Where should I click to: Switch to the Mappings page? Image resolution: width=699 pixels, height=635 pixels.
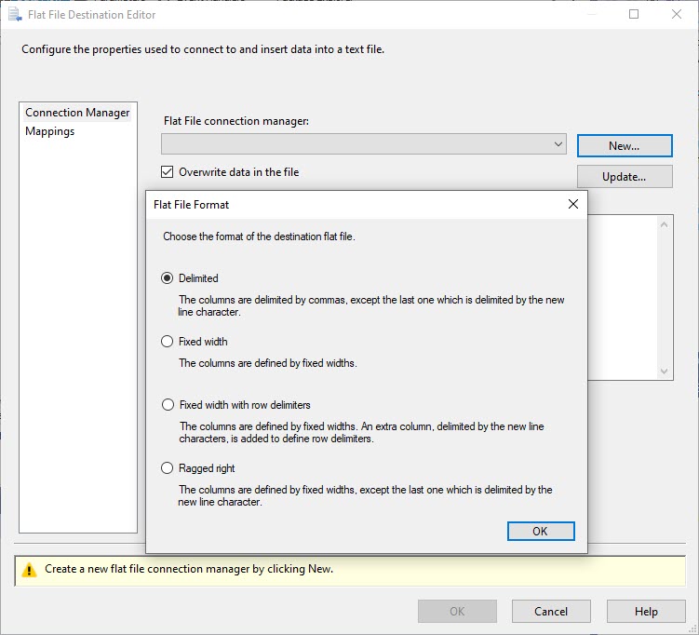[50, 131]
